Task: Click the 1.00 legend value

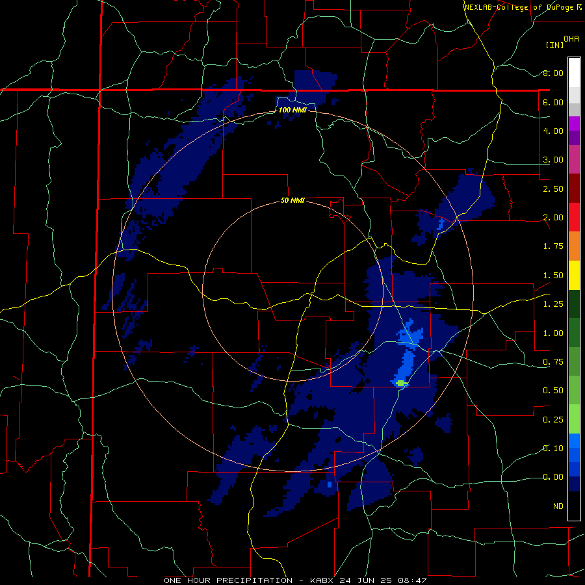Action: pos(553,333)
